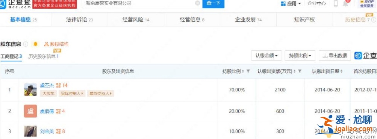Click the 600 contribution amount cell
This screenshot has height=139, width=377.
tap(280, 111)
